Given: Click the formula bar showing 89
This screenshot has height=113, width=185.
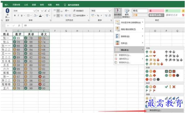Looking at the screenshot, I should click(68, 25).
